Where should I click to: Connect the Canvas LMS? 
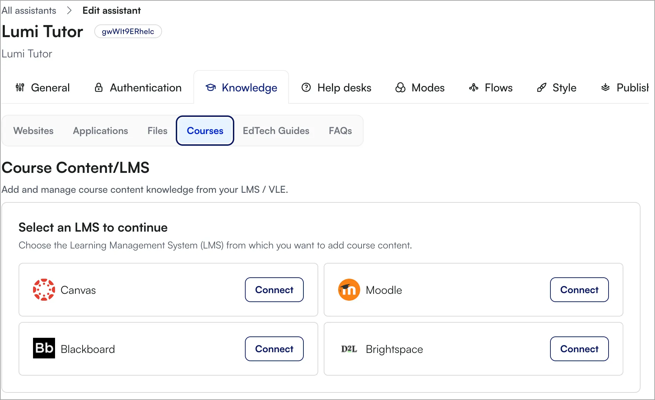coord(274,290)
